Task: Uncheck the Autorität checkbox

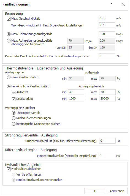Action: pyautogui.click(x=13, y=93)
